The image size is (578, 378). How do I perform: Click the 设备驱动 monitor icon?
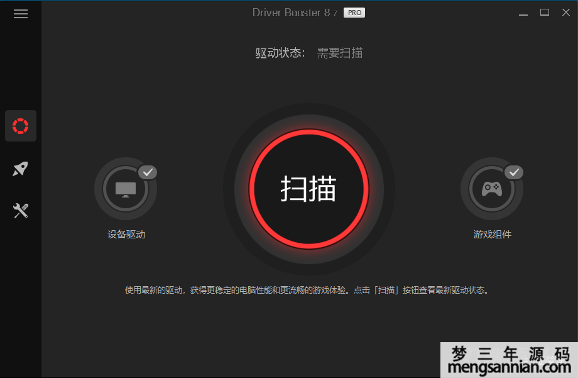tap(126, 189)
